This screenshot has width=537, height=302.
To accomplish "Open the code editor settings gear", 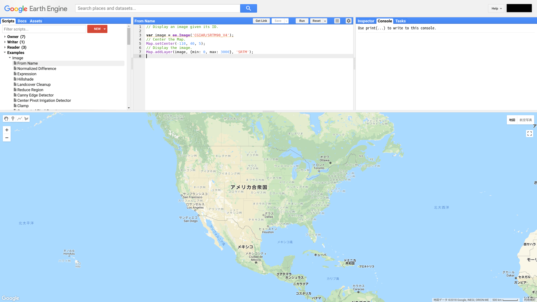I will click(348, 21).
